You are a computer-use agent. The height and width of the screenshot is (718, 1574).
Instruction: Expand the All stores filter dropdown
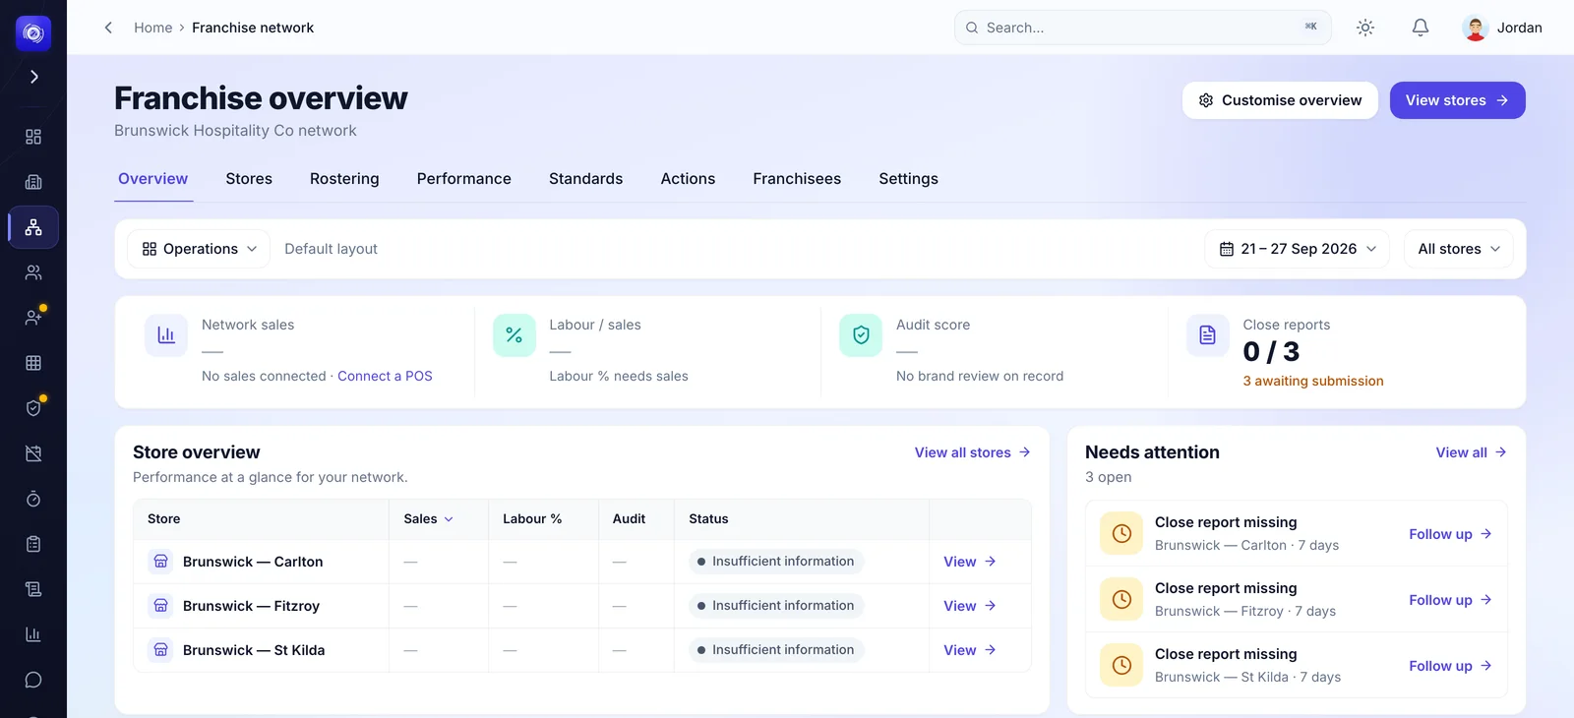[x=1459, y=249]
